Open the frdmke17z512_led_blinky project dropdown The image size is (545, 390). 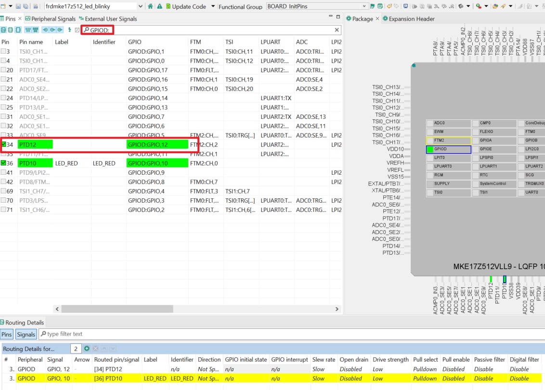point(140,6)
